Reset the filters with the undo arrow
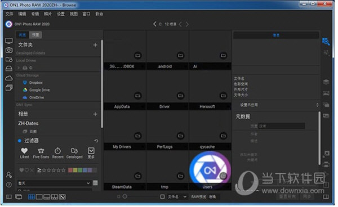 [96, 141]
